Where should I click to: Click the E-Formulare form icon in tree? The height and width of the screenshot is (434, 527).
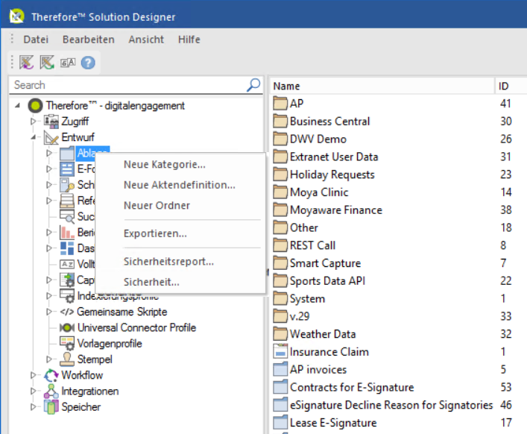point(67,169)
